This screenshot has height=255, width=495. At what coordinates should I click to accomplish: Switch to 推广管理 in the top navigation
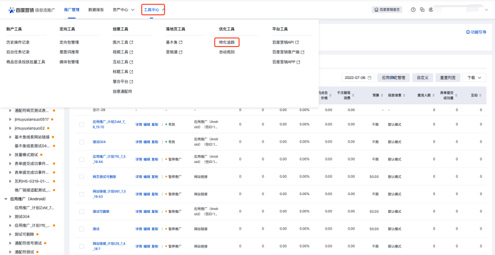[72, 10]
